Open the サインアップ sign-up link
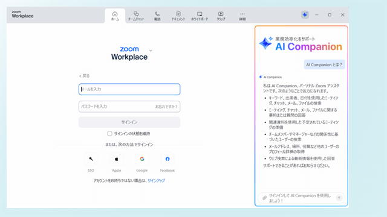This screenshot has width=387, height=217. (156, 181)
